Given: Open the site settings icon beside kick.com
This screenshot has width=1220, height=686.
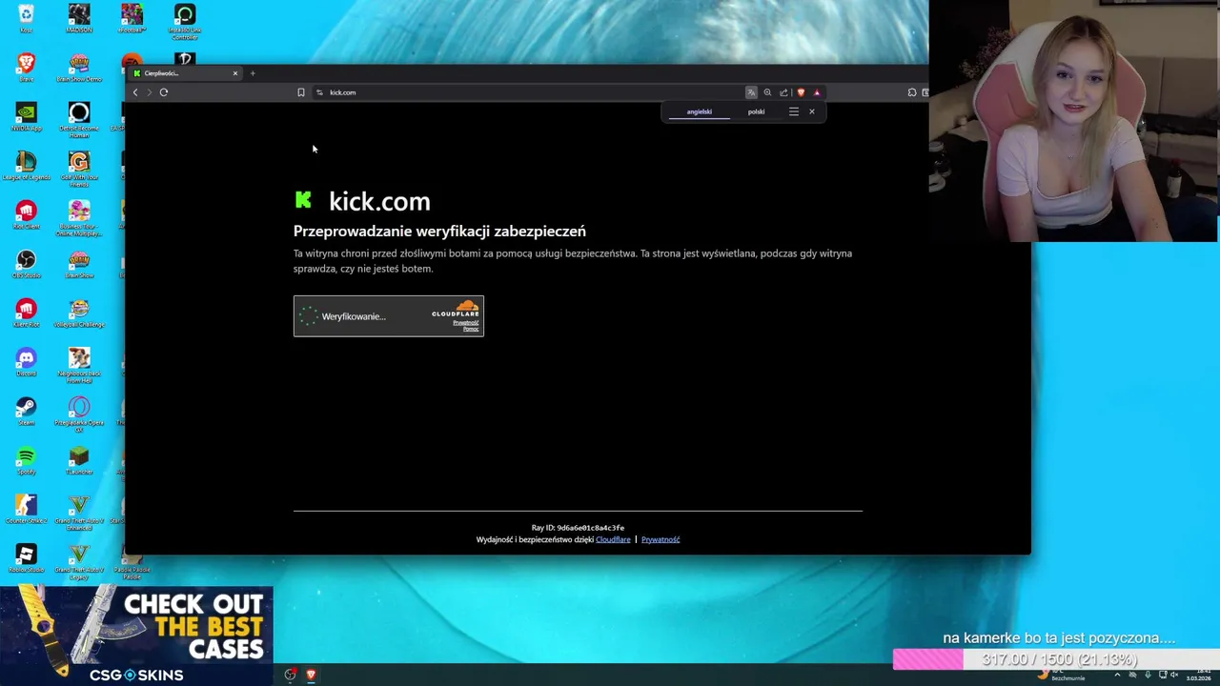Looking at the screenshot, I should [x=319, y=92].
